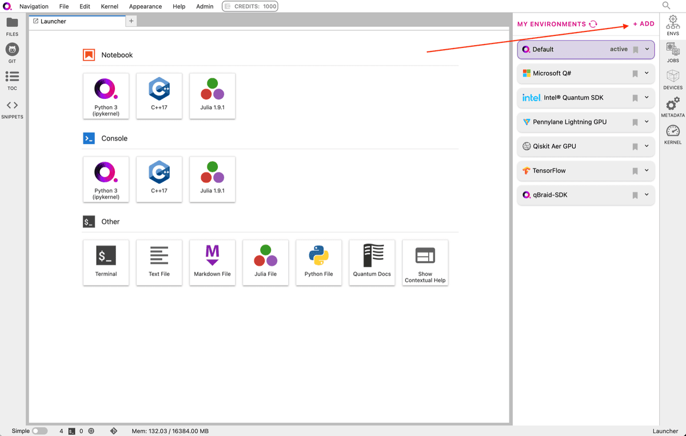Image resolution: width=686 pixels, height=436 pixels.
Task: Toggle the Simple mode switch
Action: click(39, 431)
